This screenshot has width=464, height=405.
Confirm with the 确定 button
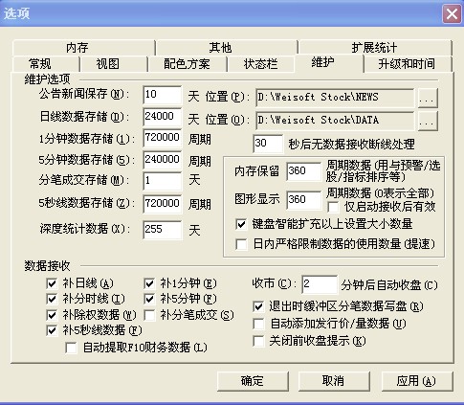pyautogui.click(x=253, y=381)
